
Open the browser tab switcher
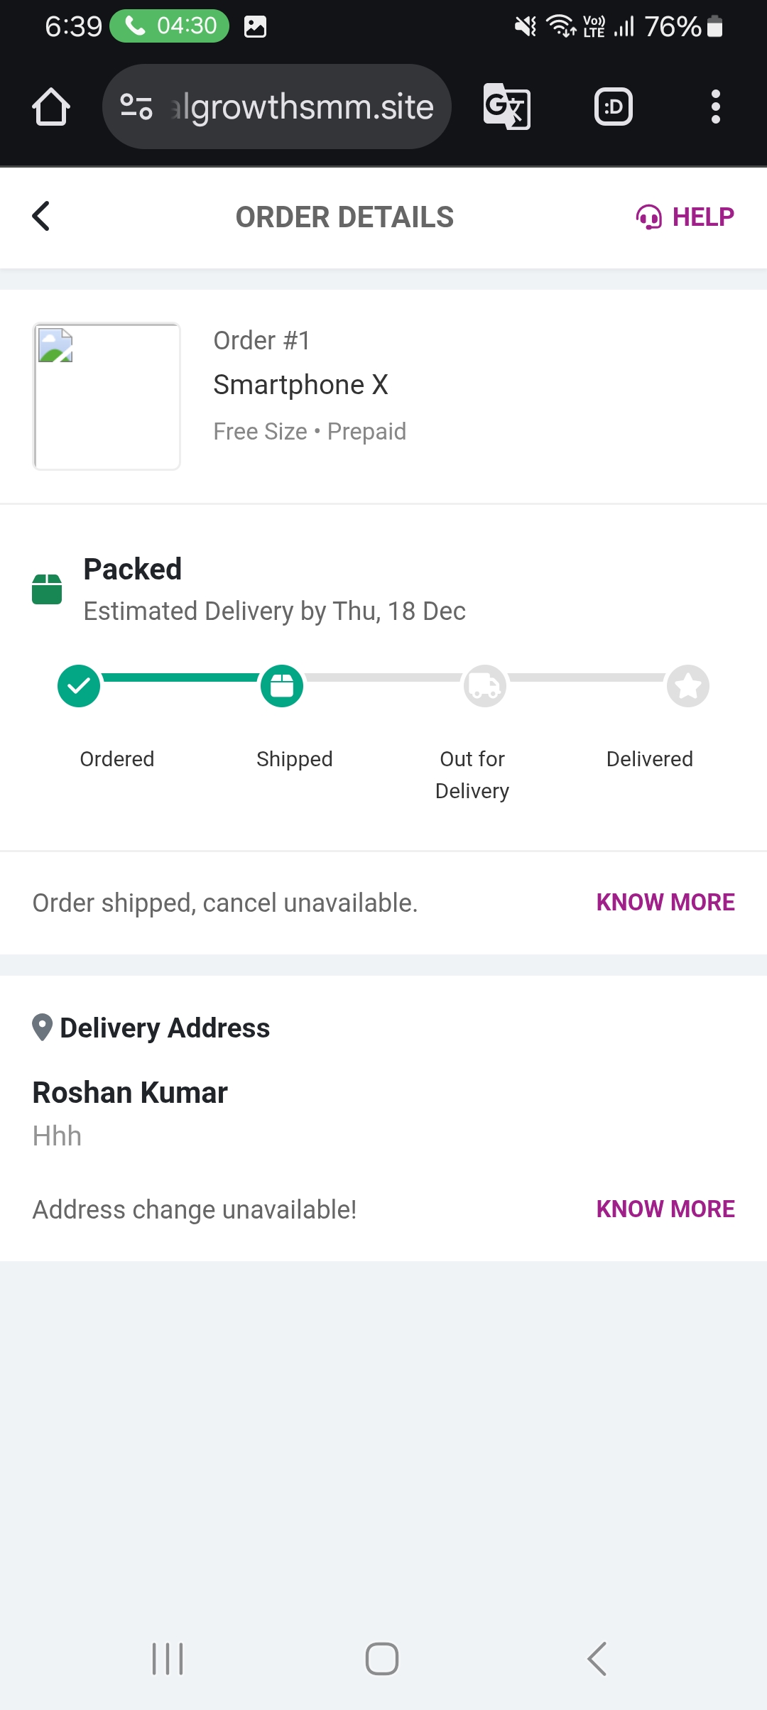click(613, 107)
